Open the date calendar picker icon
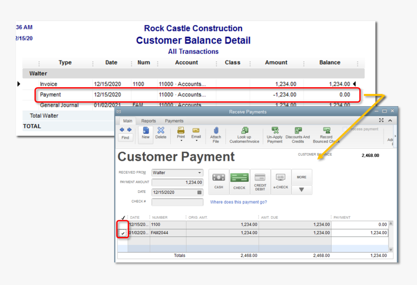 (199, 192)
